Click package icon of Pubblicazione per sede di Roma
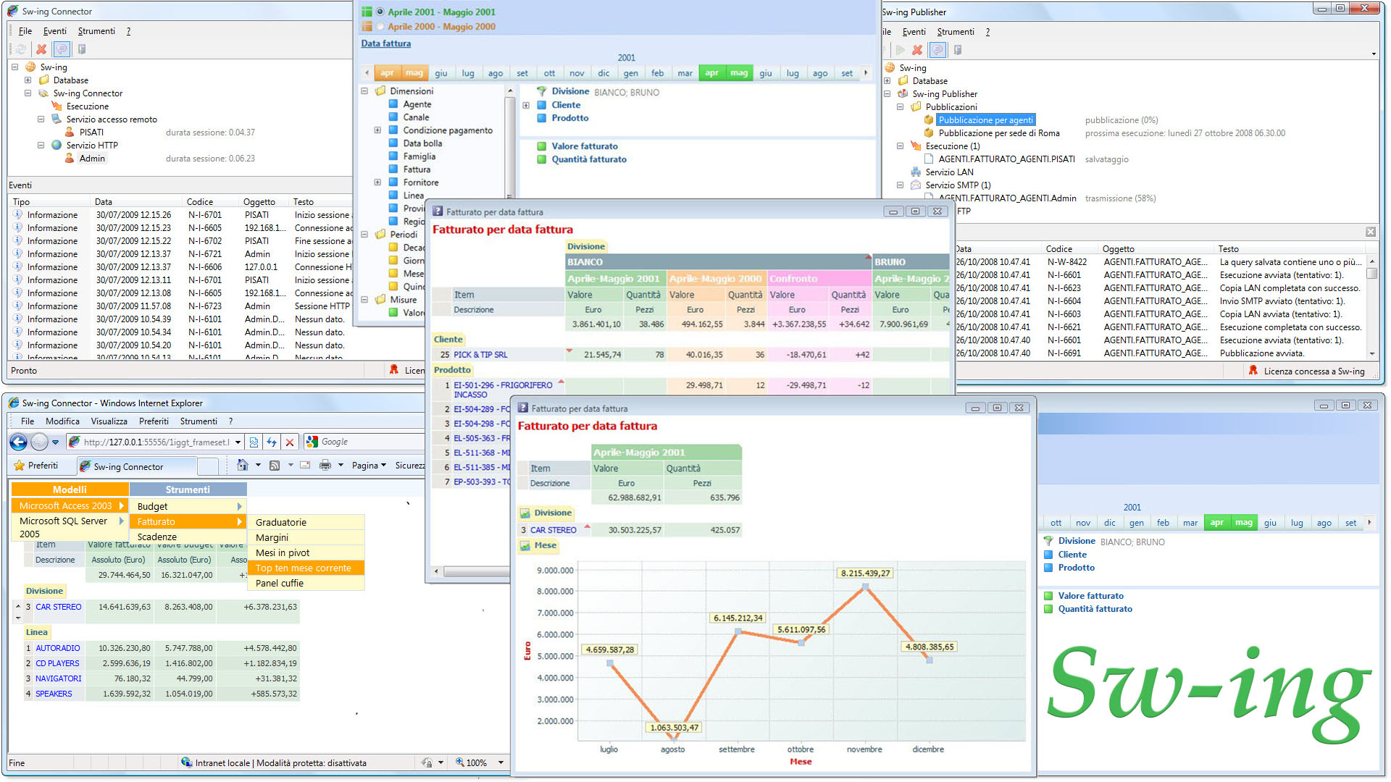 pyautogui.click(x=929, y=133)
